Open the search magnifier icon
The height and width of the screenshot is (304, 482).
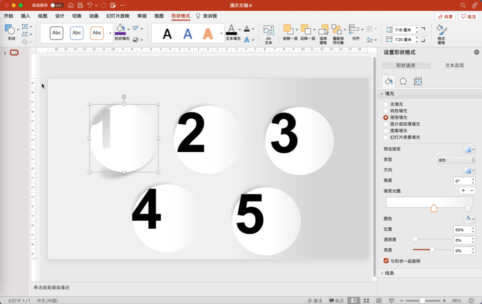click(x=463, y=5)
